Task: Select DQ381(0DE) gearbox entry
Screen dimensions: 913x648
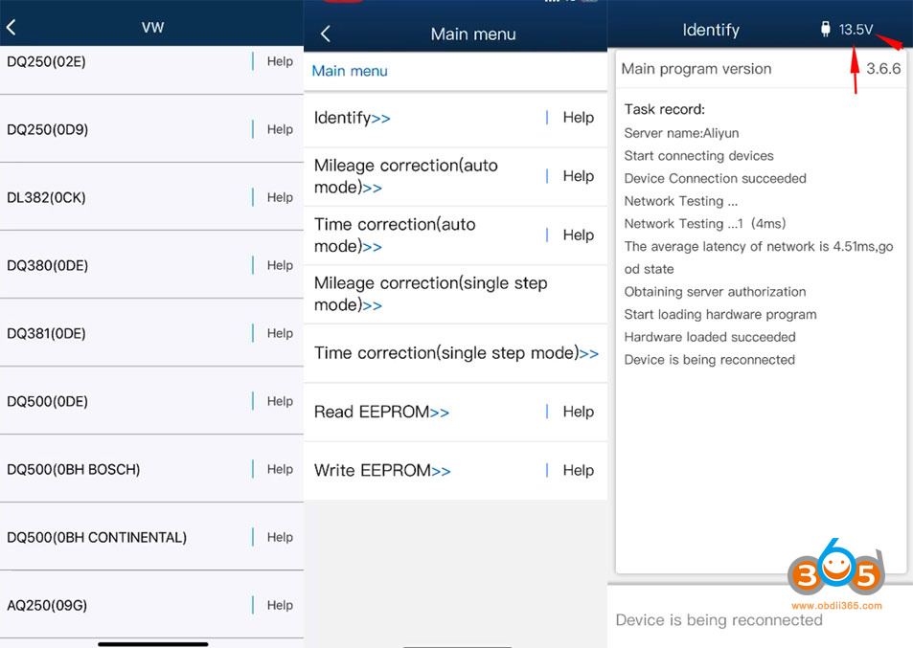Action: click(x=47, y=333)
